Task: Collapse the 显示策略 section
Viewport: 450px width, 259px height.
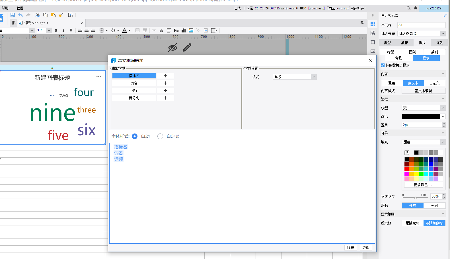Action: coord(443,214)
